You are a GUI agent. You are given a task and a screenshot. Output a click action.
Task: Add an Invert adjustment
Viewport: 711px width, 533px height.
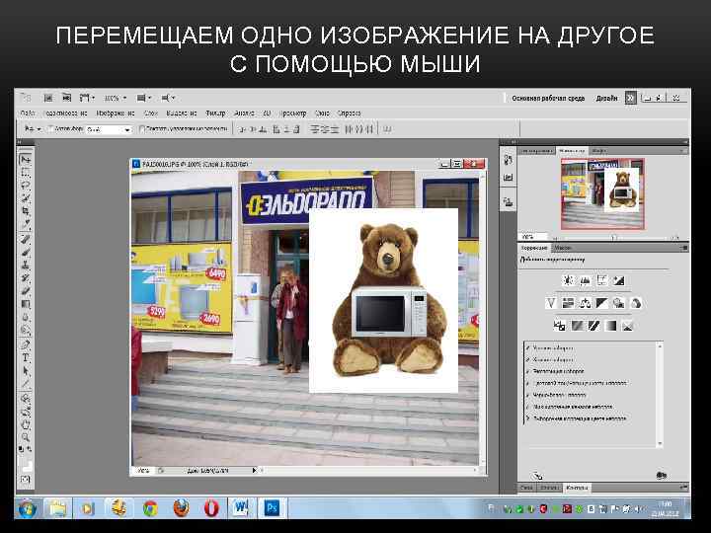(560, 326)
